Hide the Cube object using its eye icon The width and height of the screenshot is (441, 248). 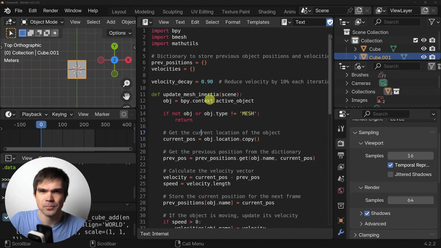[423, 49]
